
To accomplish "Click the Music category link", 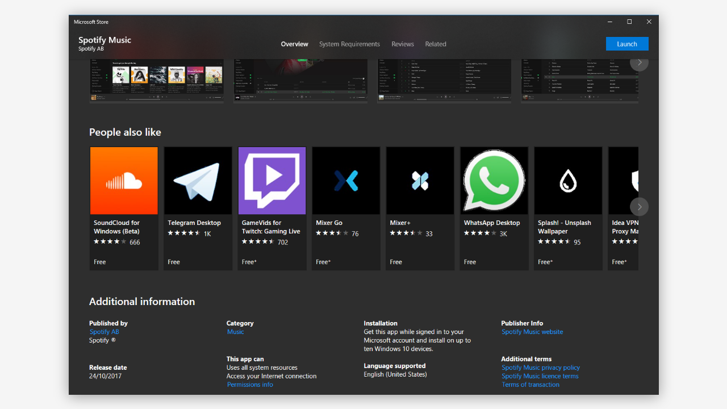I will 235,331.
